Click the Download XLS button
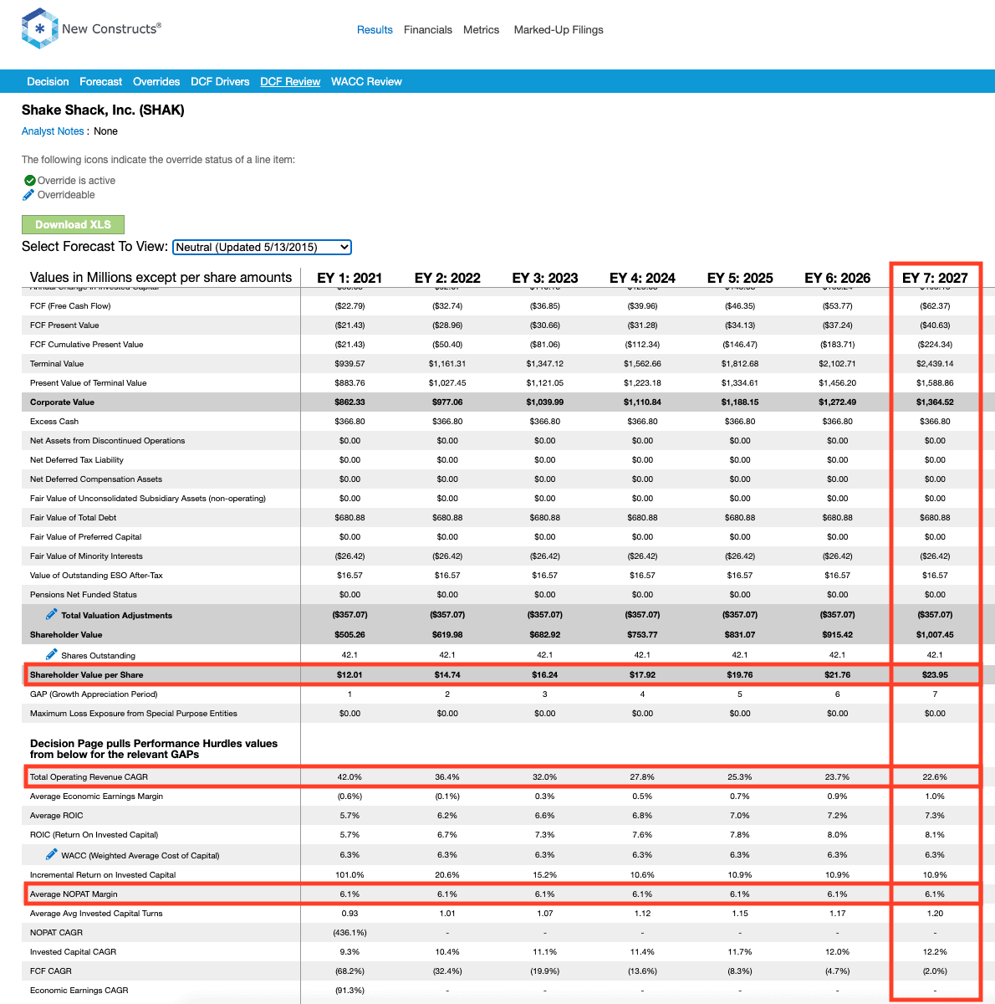The width and height of the screenshot is (995, 1004). [73, 224]
